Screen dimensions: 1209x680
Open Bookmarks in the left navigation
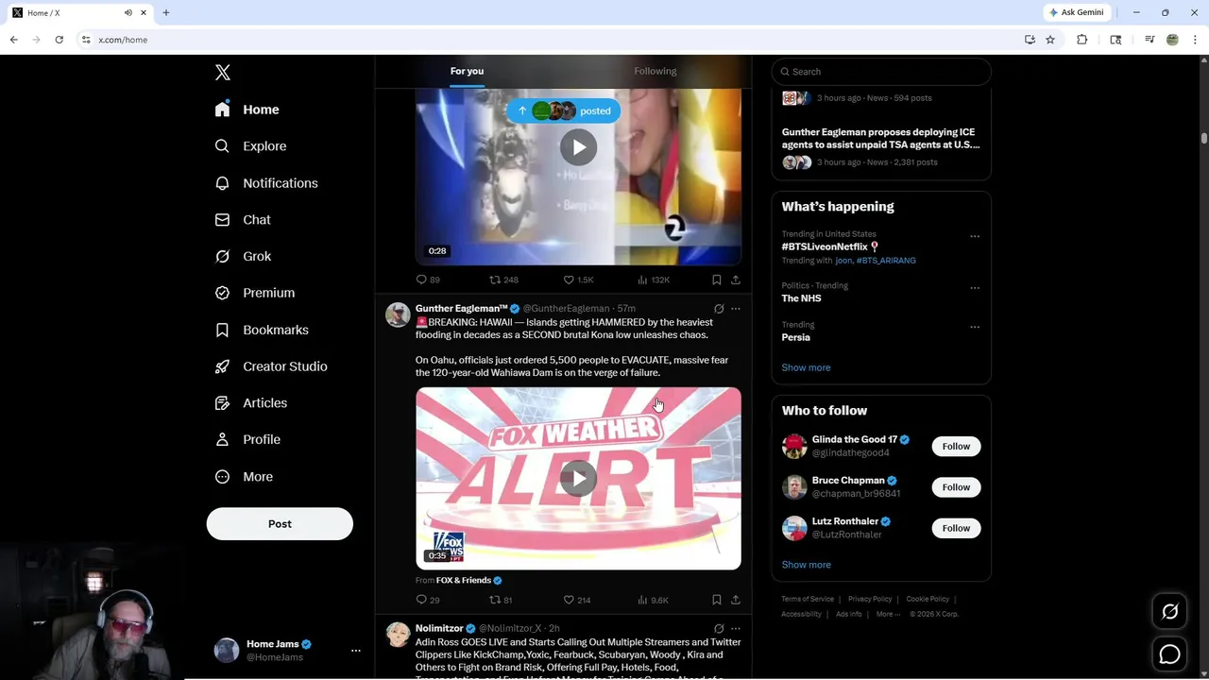click(x=262, y=330)
